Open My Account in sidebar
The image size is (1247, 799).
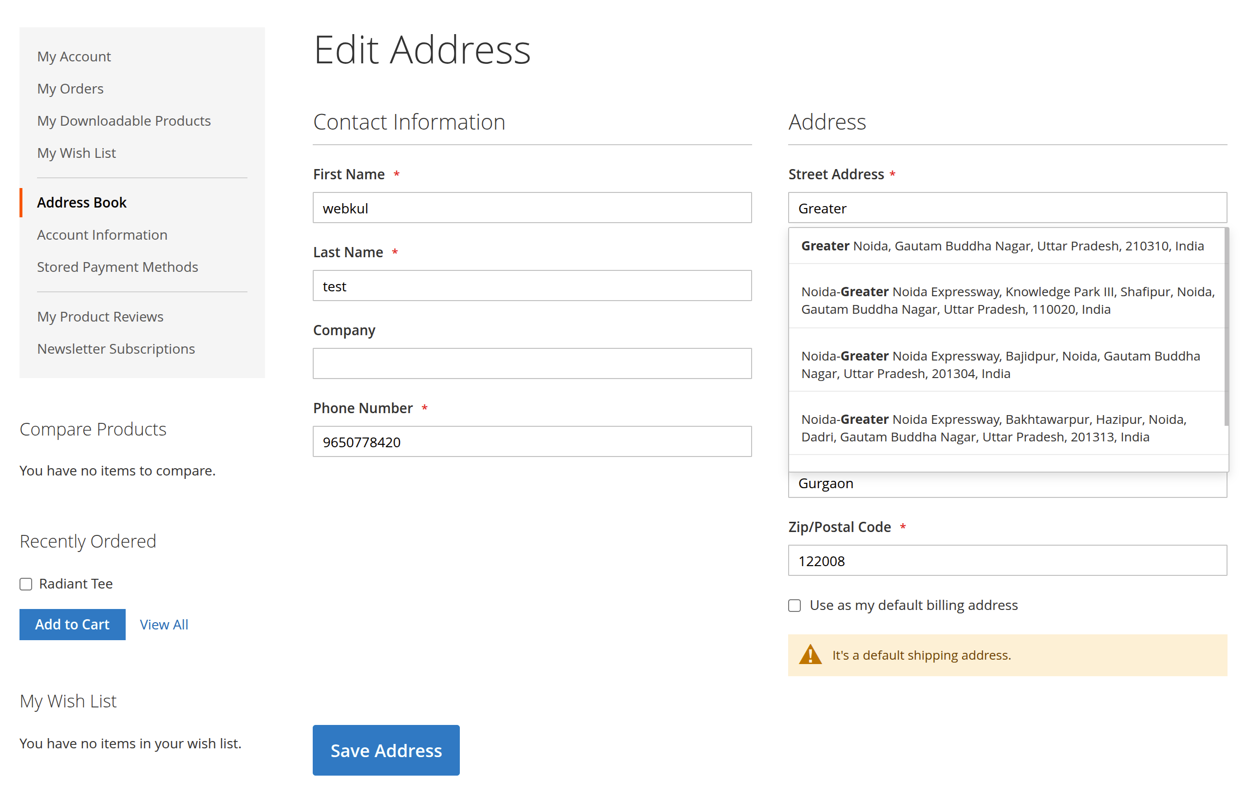point(74,56)
